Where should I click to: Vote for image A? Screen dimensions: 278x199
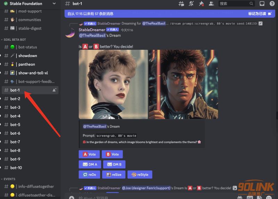coord(89,154)
